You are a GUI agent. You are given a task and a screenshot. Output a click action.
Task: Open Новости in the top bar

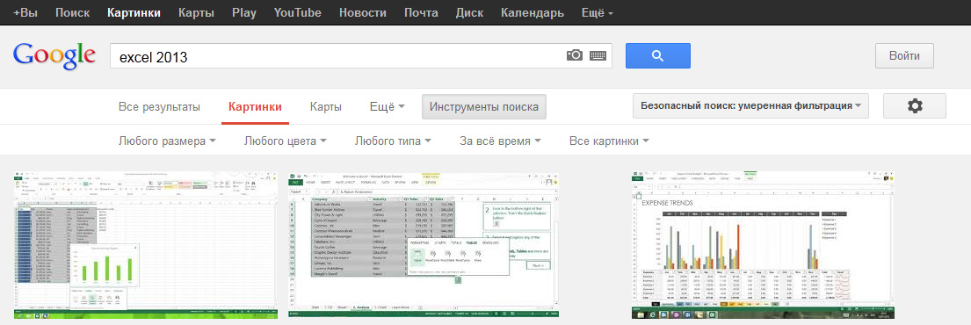tap(363, 12)
